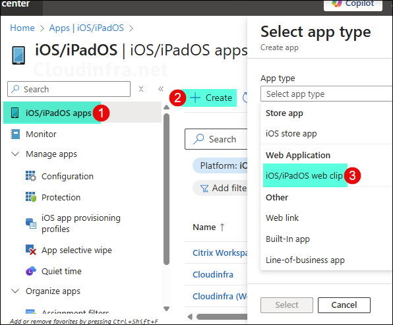The height and width of the screenshot is (325, 393).
Task: Collapse the sidebar with double chevron
Action: 161,89
